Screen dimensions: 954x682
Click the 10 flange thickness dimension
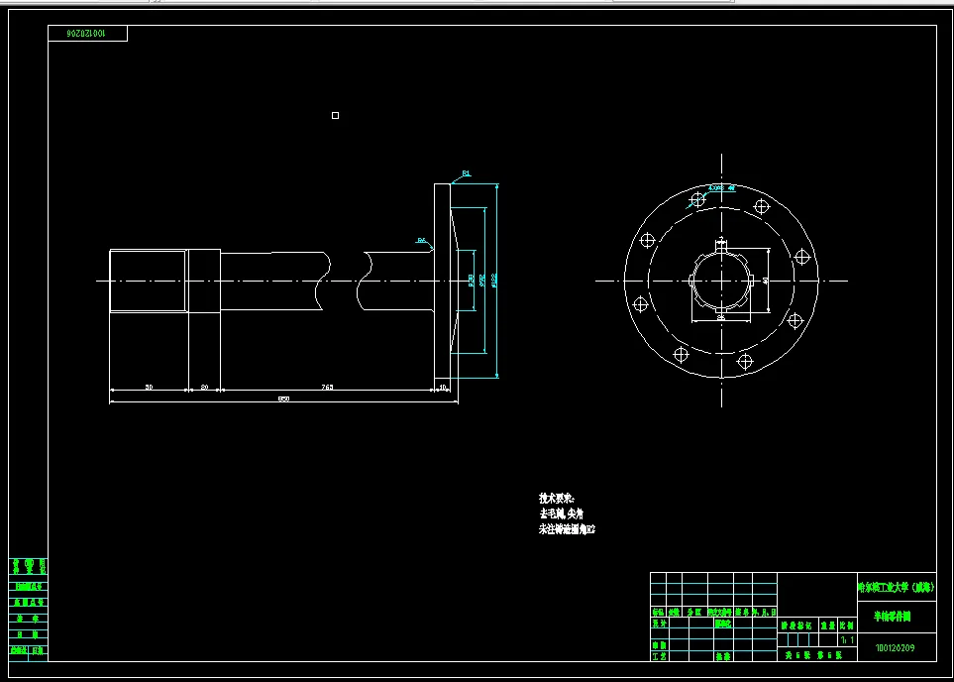tap(442, 388)
